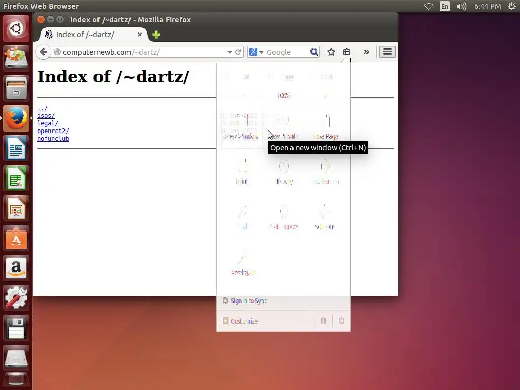The width and height of the screenshot is (520, 390).
Task: Reload the current page
Action: point(238,52)
